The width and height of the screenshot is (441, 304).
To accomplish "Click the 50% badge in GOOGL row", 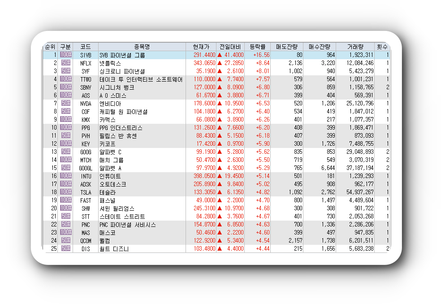I will 66,168.
